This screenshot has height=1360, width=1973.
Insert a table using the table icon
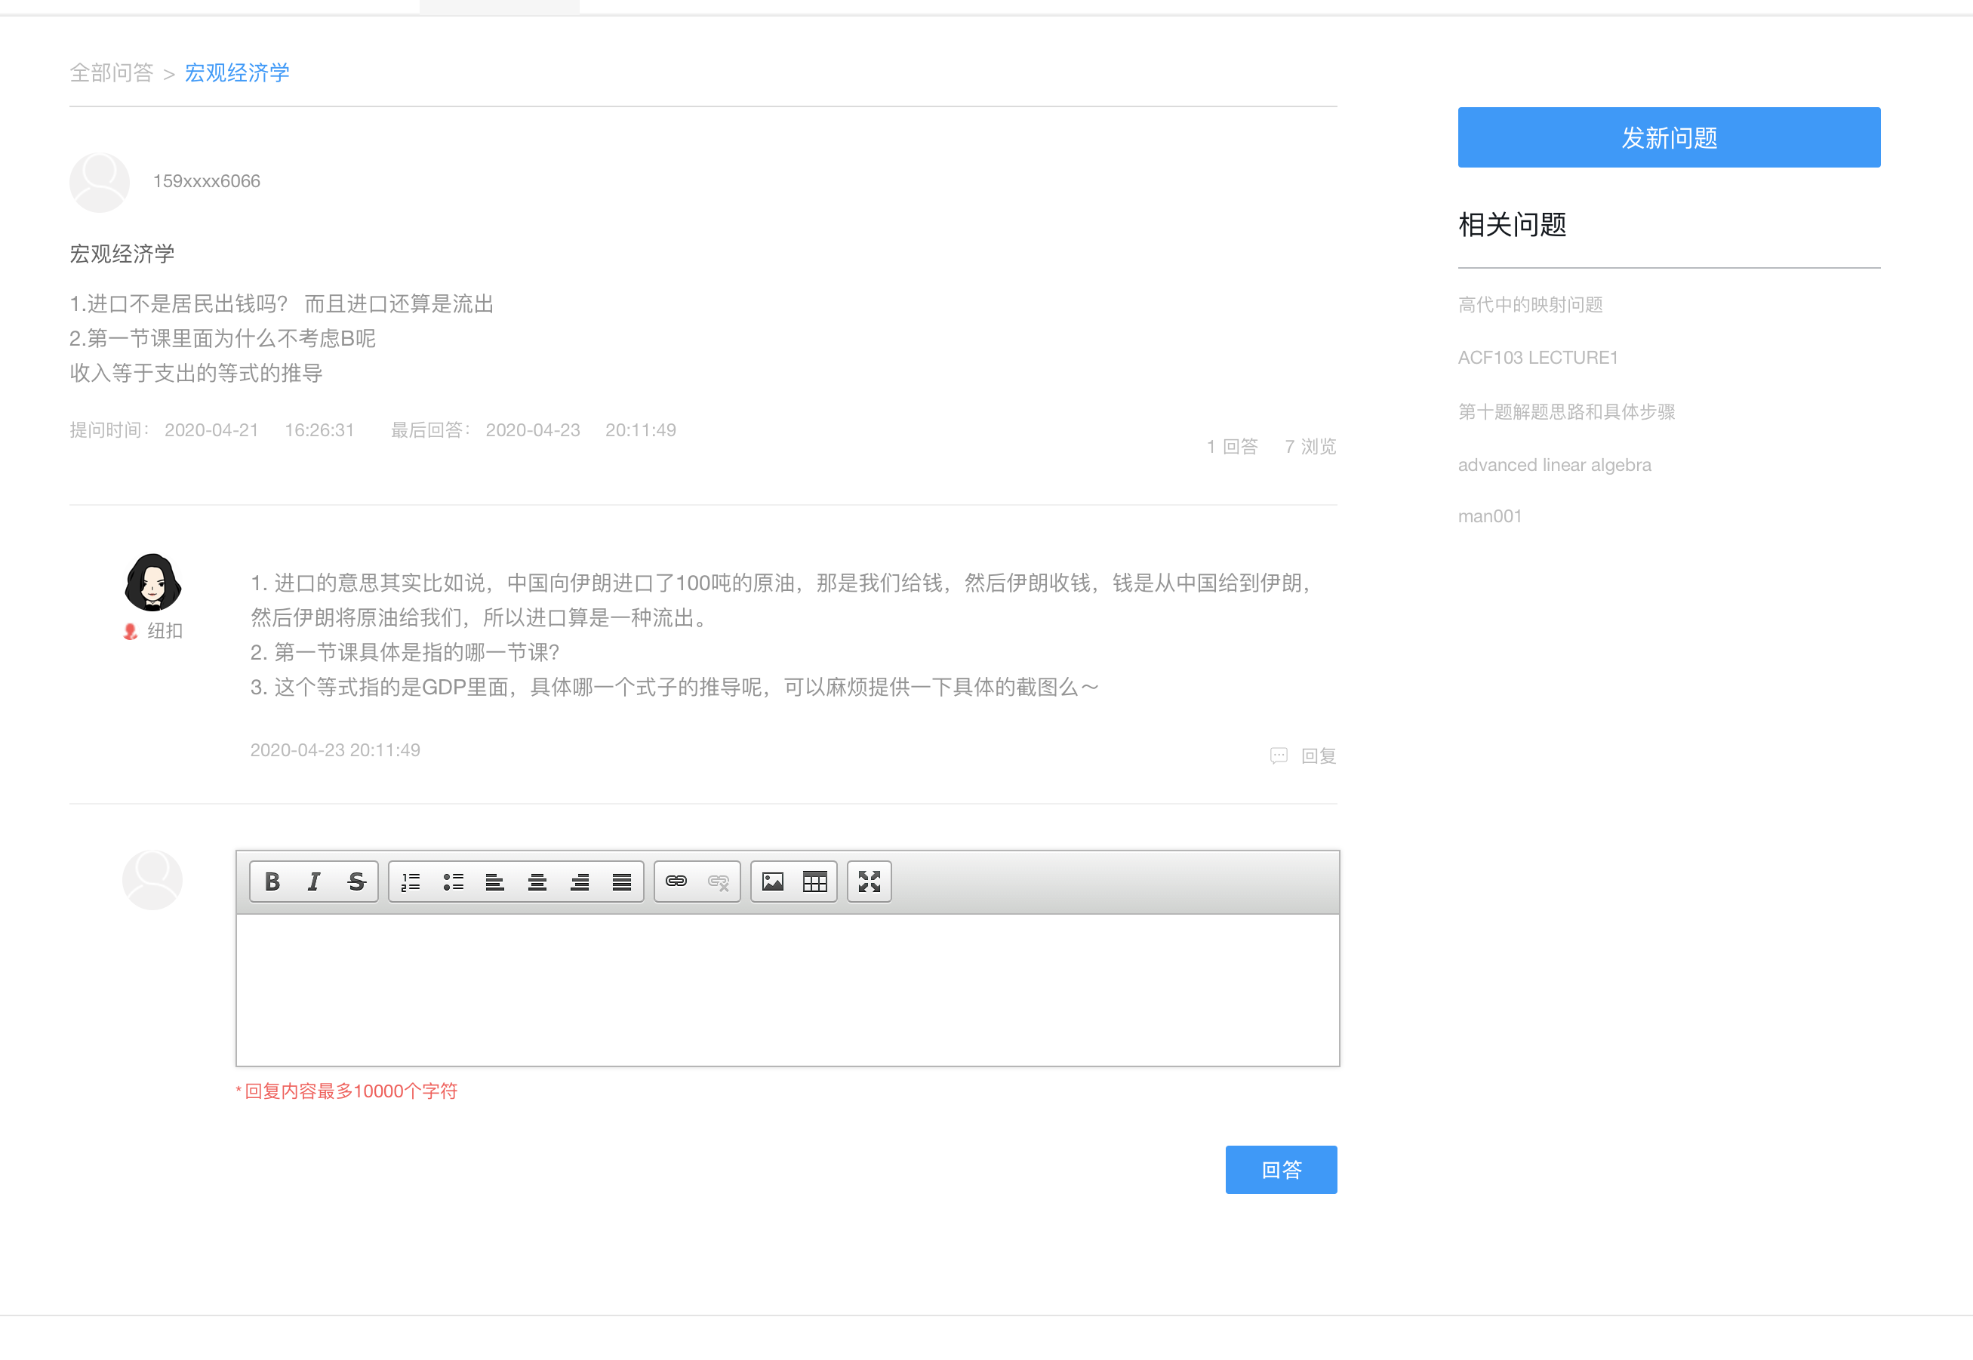pos(816,881)
